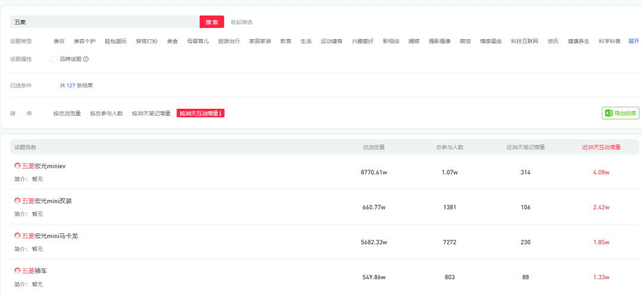Image resolution: width=642 pixels, height=294 pixels.
Task: Filter by 旅游出行 topic type
Action: [229, 42]
